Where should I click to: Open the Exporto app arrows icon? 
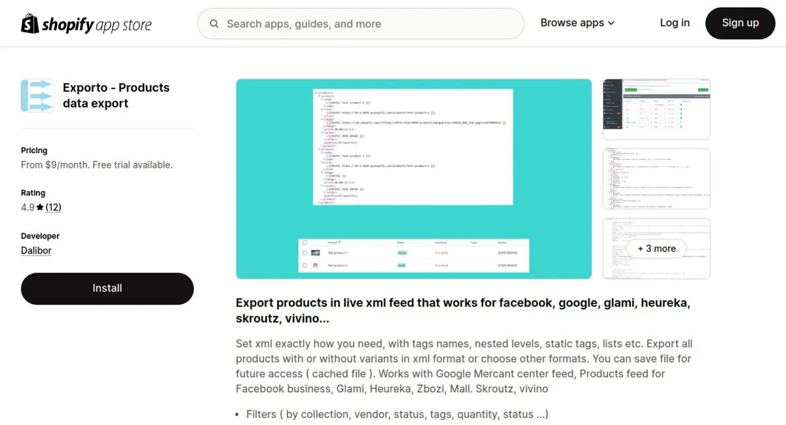38,95
